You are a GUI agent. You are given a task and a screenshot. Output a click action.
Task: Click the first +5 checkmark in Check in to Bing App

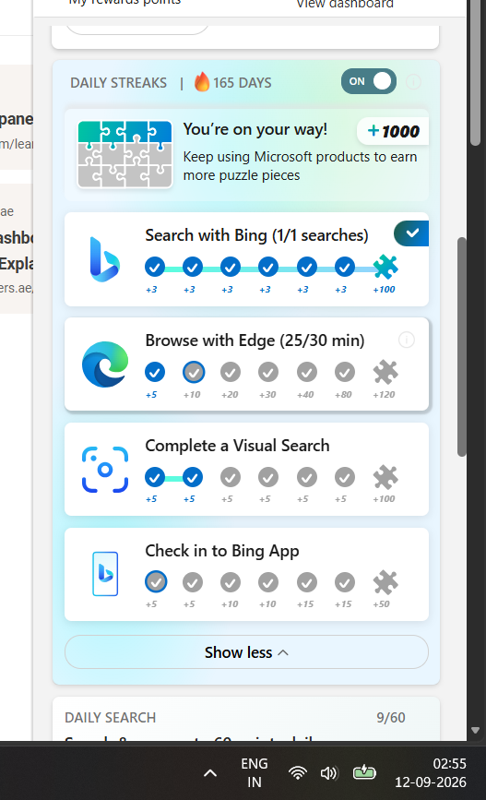[x=156, y=581]
